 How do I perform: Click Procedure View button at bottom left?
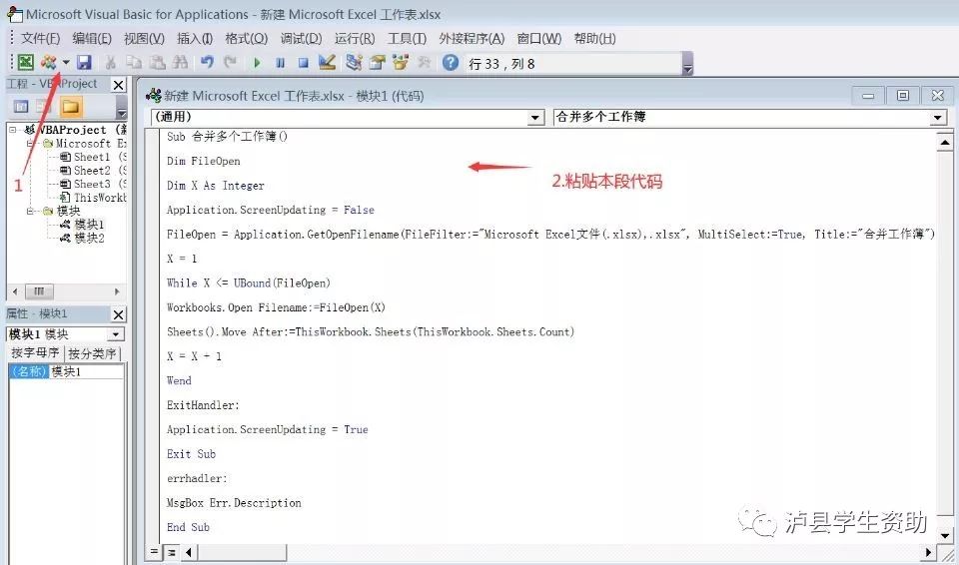click(x=154, y=552)
